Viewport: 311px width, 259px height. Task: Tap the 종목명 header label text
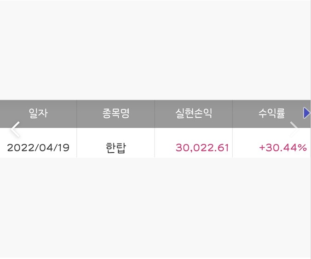click(x=116, y=113)
